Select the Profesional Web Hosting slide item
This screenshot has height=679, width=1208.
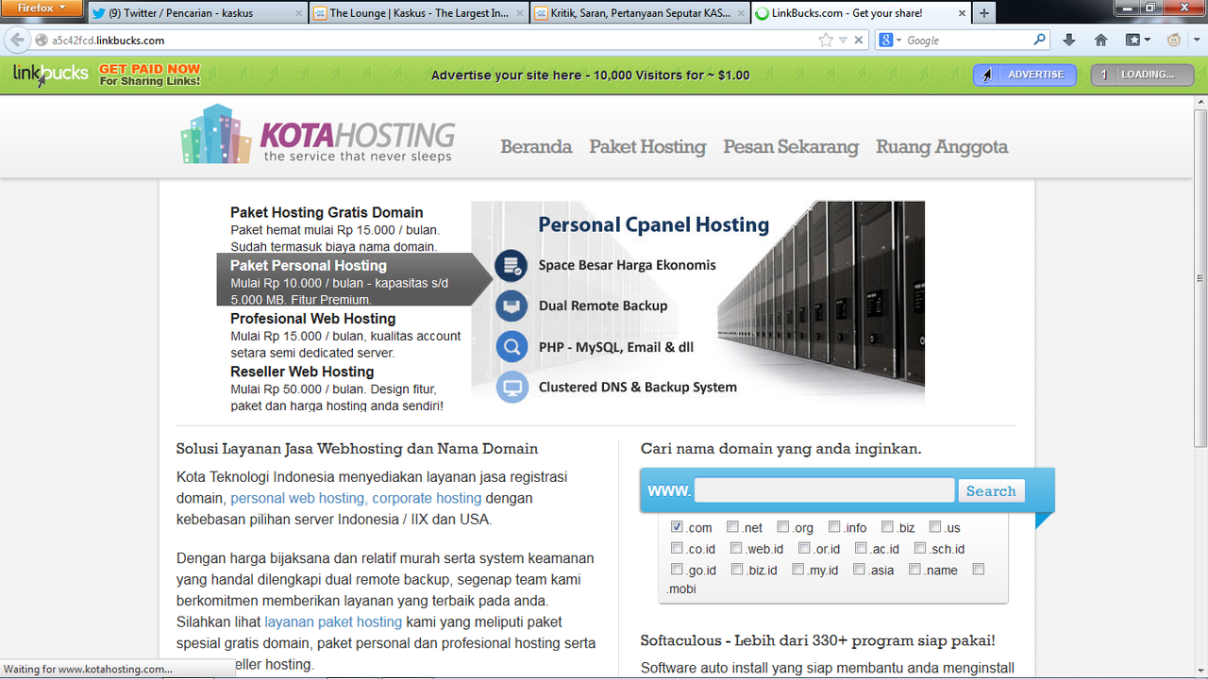point(345,335)
